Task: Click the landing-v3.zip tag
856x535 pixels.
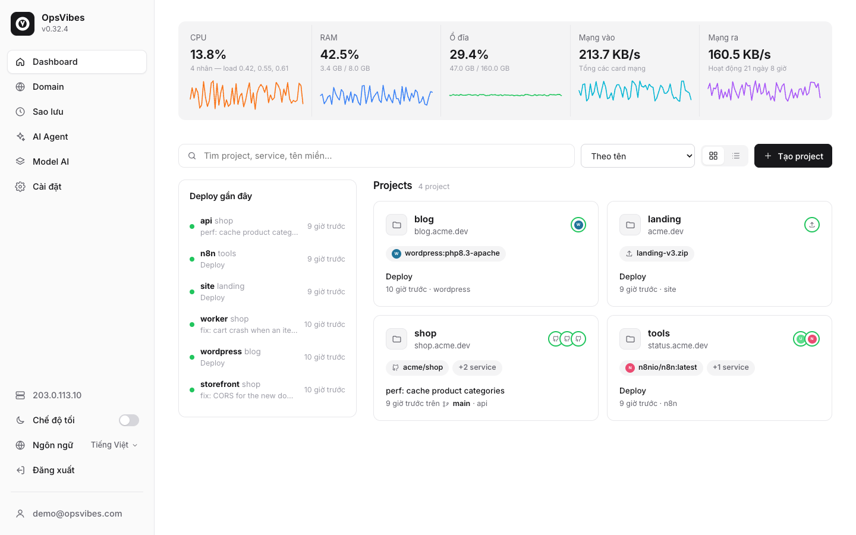Action: point(657,253)
